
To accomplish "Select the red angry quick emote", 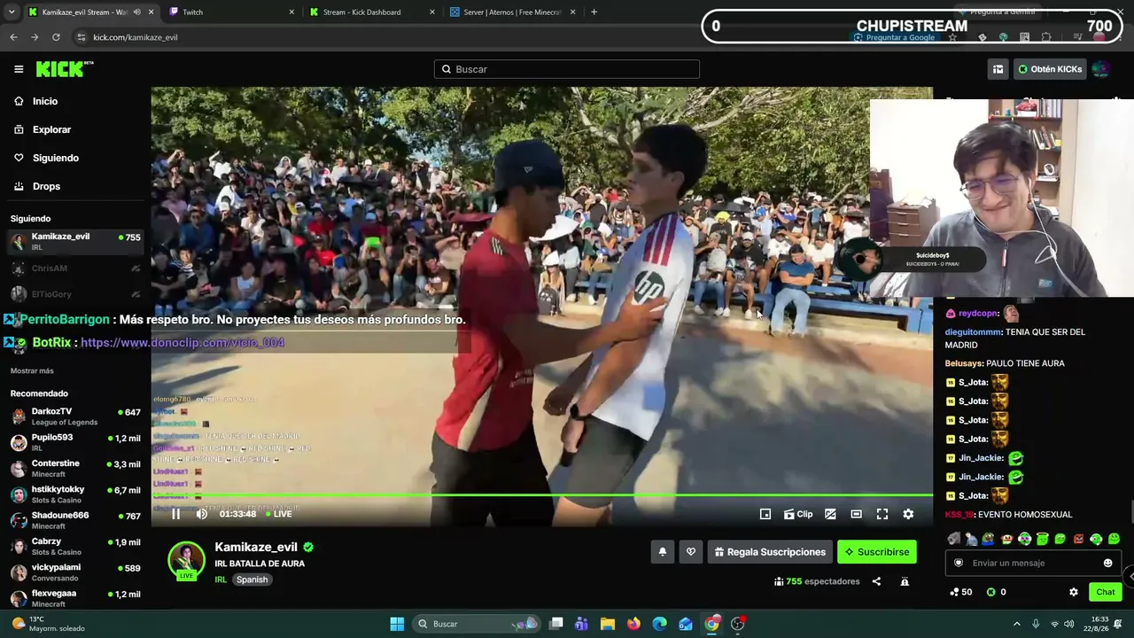I will [x=1078, y=539].
